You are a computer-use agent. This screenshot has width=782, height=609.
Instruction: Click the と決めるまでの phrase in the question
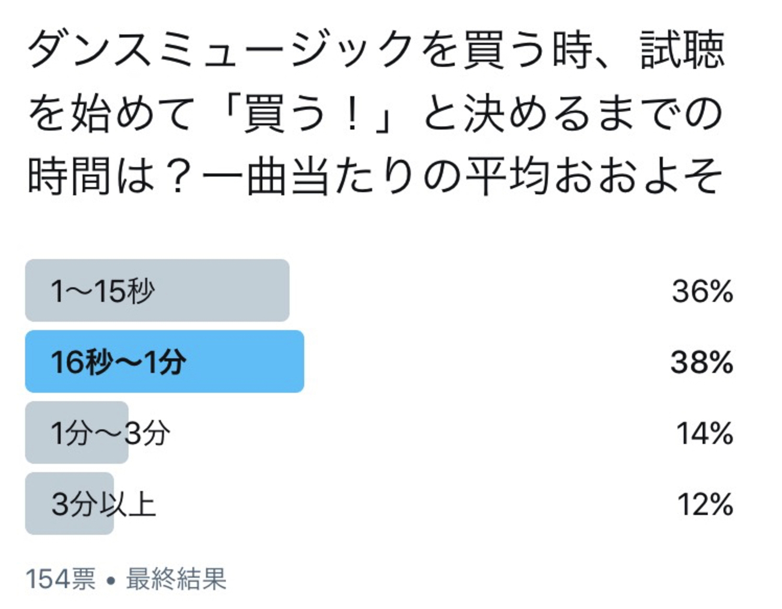point(573,114)
